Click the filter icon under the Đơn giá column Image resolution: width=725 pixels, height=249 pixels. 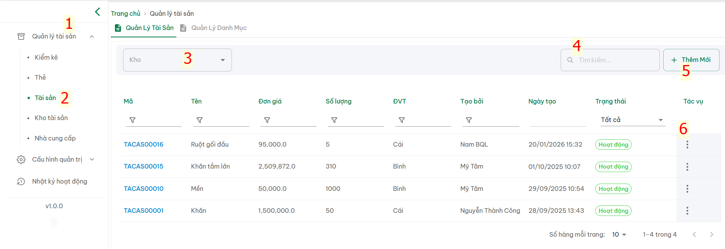click(267, 120)
